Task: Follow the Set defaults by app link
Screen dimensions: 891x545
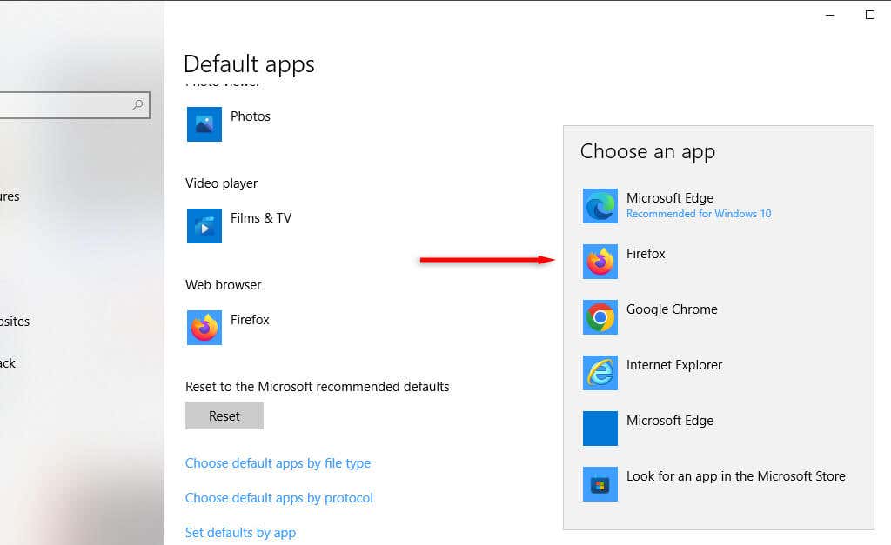Action: [x=240, y=533]
